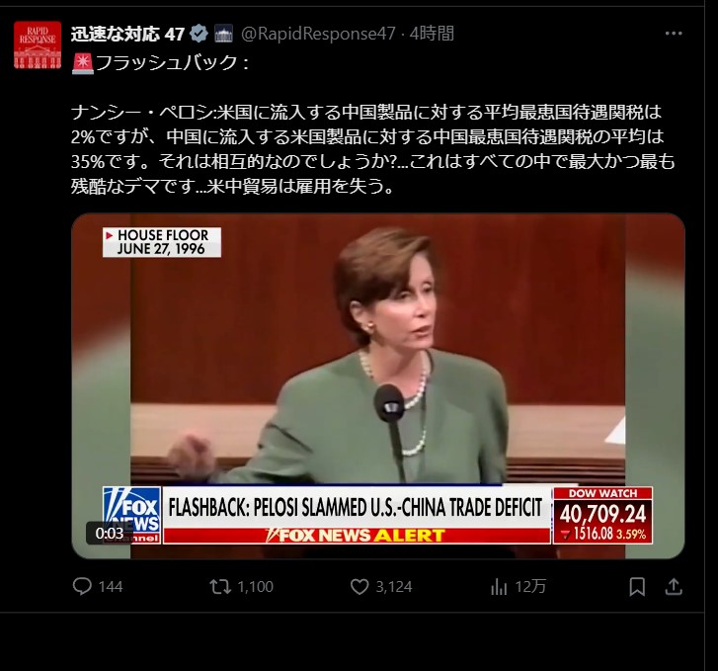Viewport: 718px width, 671px height.
Task: Click the 1,100 reposts count
Action: click(255, 587)
